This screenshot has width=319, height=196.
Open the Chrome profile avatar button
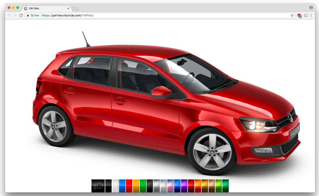311,7
